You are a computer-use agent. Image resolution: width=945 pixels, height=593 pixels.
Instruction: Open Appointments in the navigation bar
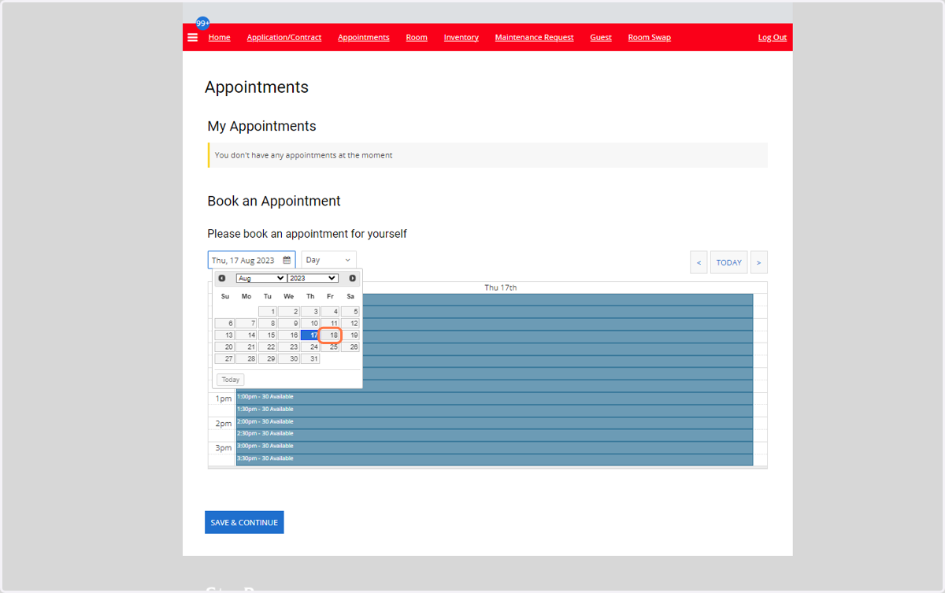(x=364, y=37)
